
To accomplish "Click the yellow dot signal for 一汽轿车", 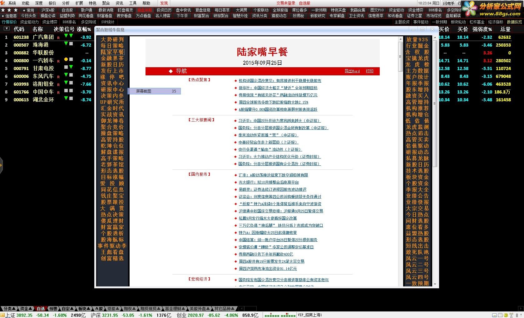I will click(x=66, y=59).
